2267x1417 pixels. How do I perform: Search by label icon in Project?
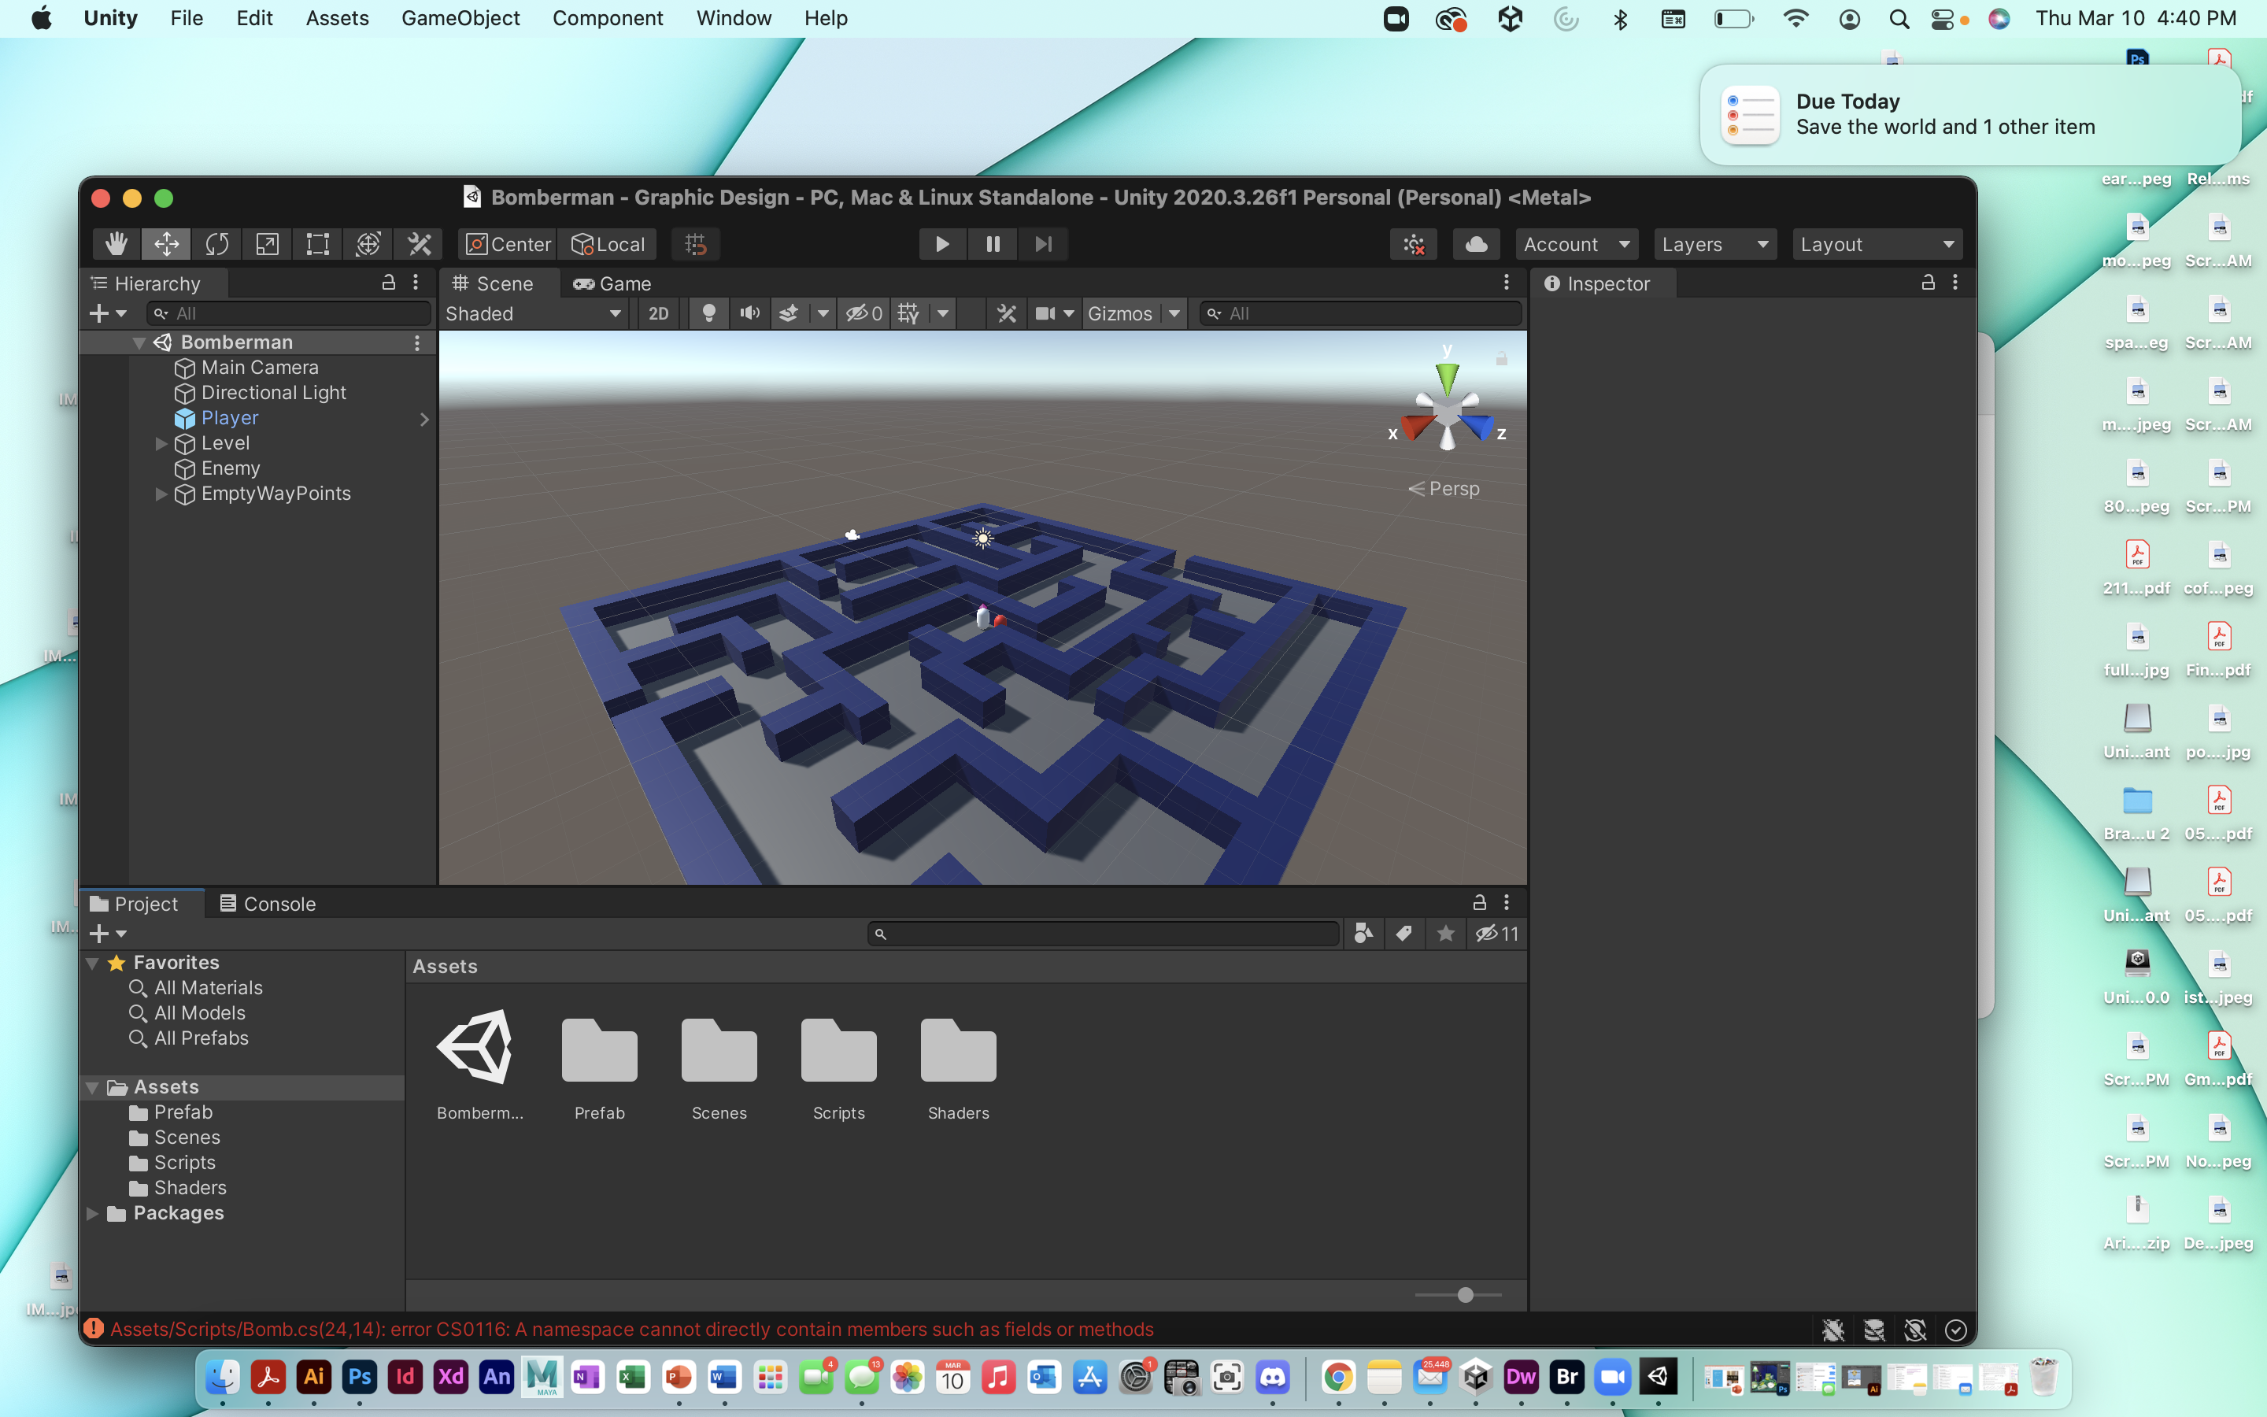point(1404,934)
